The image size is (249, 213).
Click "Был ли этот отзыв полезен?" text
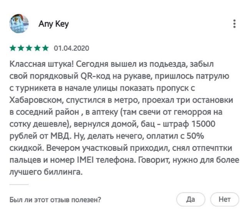tap(55, 200)
